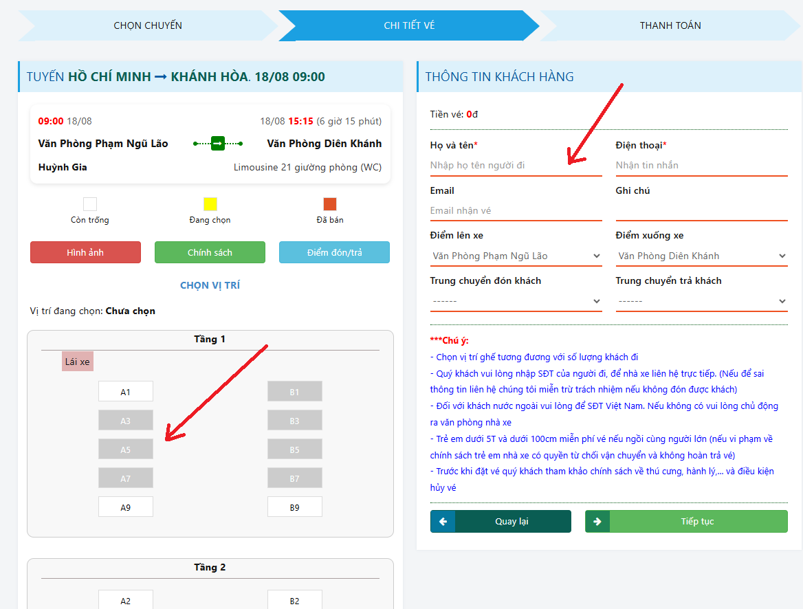Click the 'Văn Phòng Diên Khánh' arrival text
This screenshot has height=609, width=803.
click(324, 144)
